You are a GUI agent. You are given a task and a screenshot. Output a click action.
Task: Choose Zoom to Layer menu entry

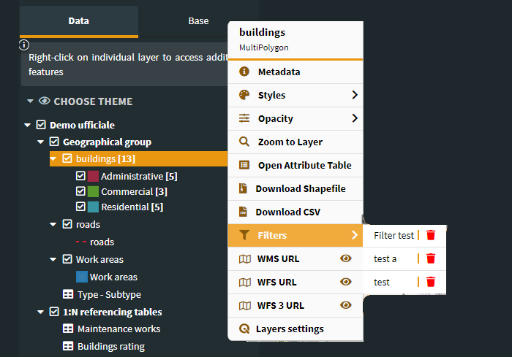tap(295, 142)
